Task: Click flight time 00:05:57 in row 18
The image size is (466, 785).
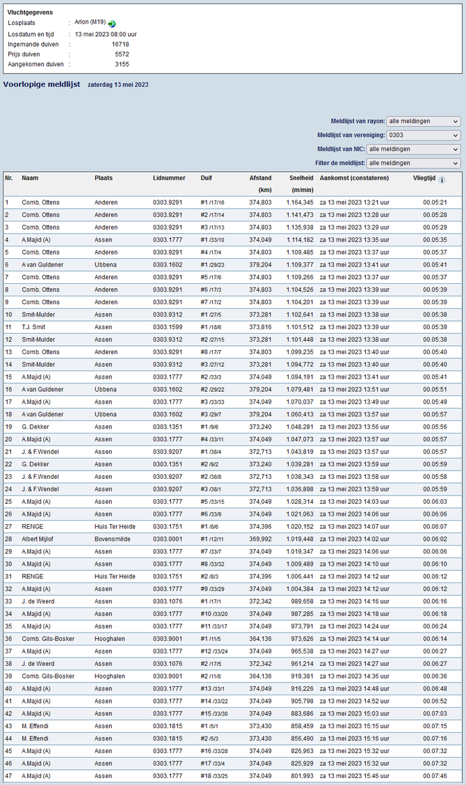Action: (435, 415)
